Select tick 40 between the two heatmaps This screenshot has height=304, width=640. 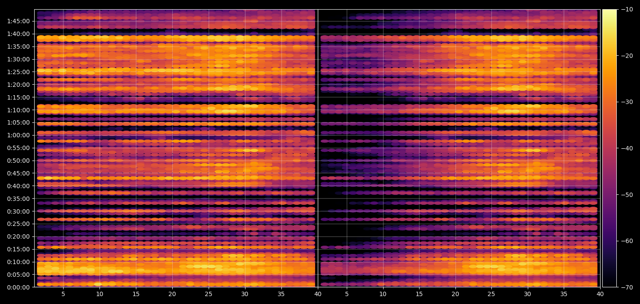pyautogui.click(x=318, y=294)
